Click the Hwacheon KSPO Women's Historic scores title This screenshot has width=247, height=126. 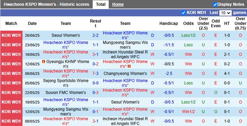point(46,4)
